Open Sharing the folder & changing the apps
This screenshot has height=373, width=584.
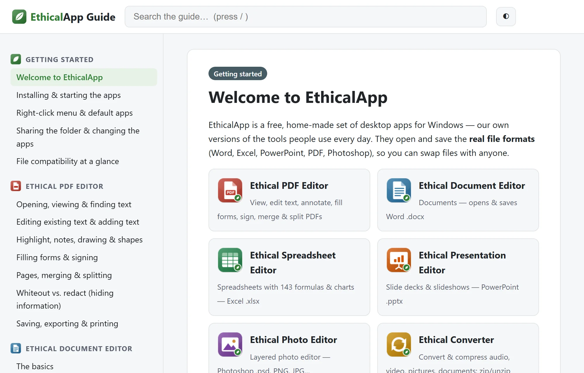coord(84,137)
